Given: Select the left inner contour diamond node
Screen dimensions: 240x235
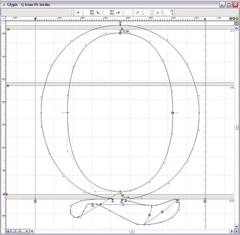Looking at the screenshot, I should click(x=68, y=112).
